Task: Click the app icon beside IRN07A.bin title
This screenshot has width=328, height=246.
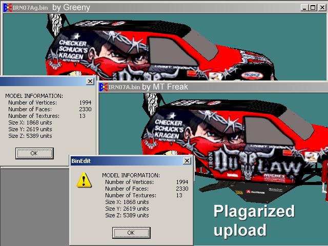Action: click(103, 87)
